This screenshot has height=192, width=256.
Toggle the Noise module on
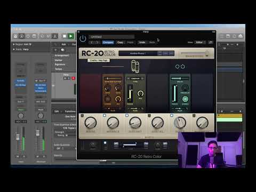coord(82,116)
